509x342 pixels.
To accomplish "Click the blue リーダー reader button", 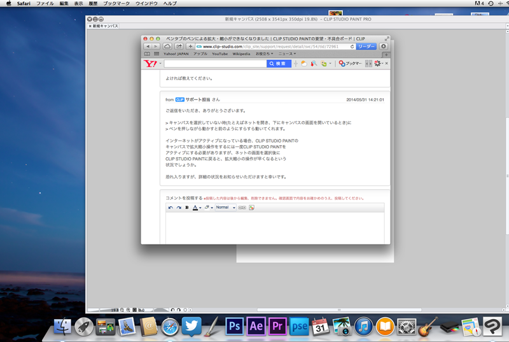I will click(366, 46).
